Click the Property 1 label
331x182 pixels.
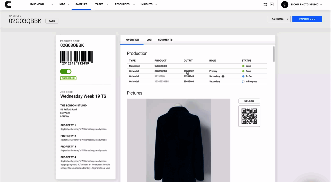pos(68,125)
